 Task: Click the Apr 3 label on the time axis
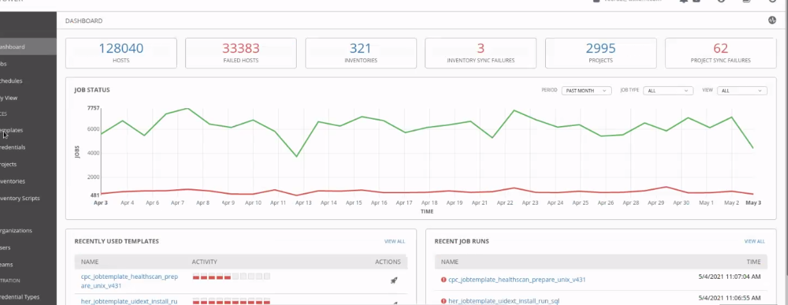point(101,203)
